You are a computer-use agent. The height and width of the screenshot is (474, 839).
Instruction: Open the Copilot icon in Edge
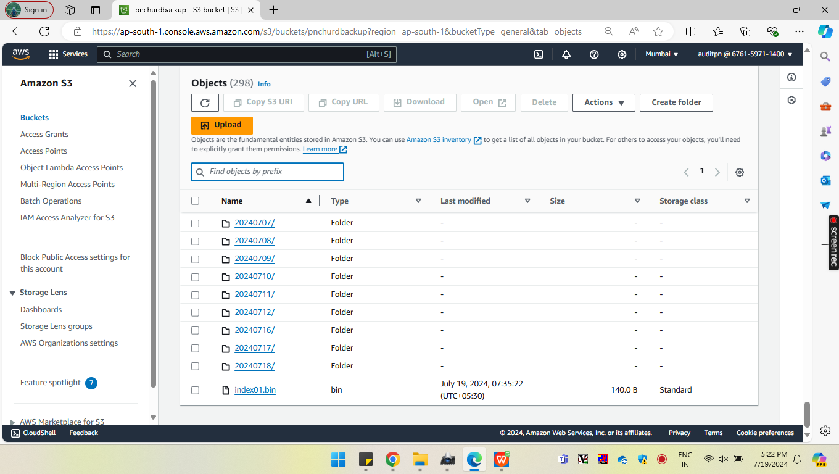[825, 31]
